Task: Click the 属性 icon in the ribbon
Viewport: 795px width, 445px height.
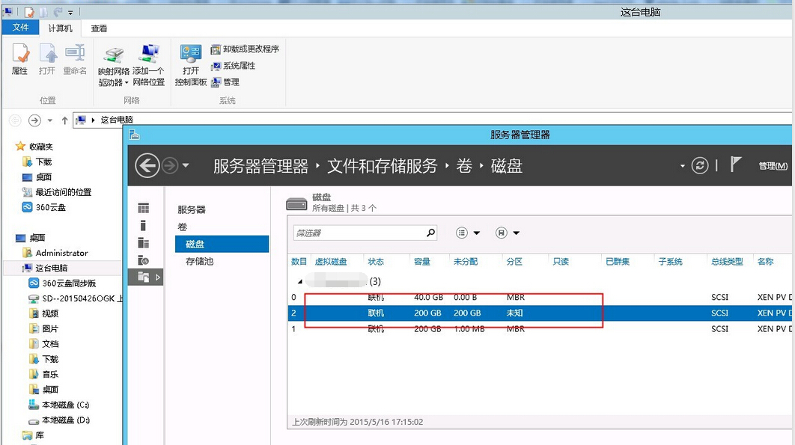Action: 20,55
